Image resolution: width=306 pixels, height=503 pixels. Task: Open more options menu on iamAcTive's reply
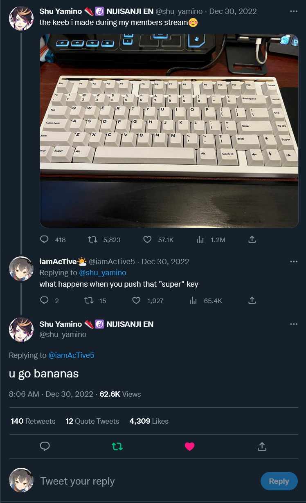294,261
